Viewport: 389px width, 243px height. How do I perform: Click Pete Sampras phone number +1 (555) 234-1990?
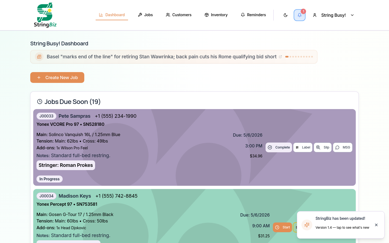(x=116, y=116)
